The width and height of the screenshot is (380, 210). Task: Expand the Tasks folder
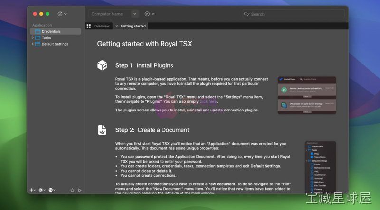(x=32, y=37)
